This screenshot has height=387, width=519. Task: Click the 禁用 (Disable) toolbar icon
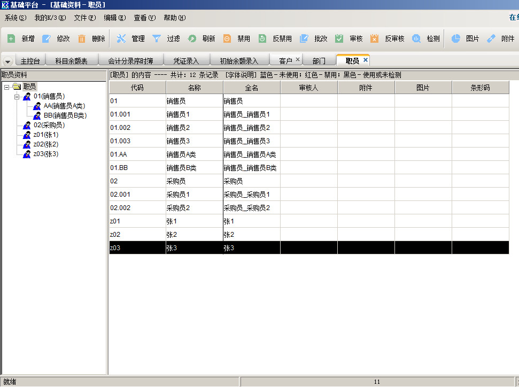tap(227, 38)
